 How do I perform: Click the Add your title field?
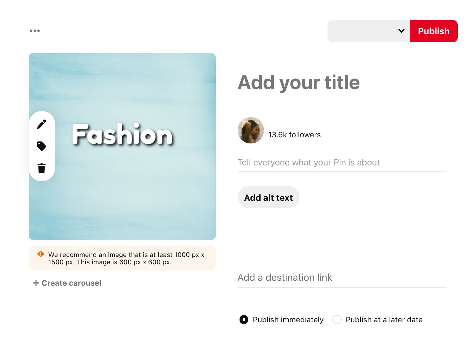342,82
